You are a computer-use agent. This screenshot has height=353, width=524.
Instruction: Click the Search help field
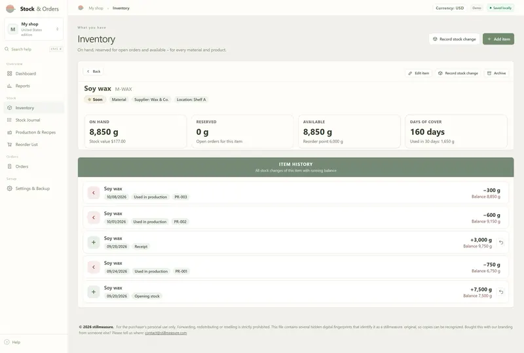(34, 49)
